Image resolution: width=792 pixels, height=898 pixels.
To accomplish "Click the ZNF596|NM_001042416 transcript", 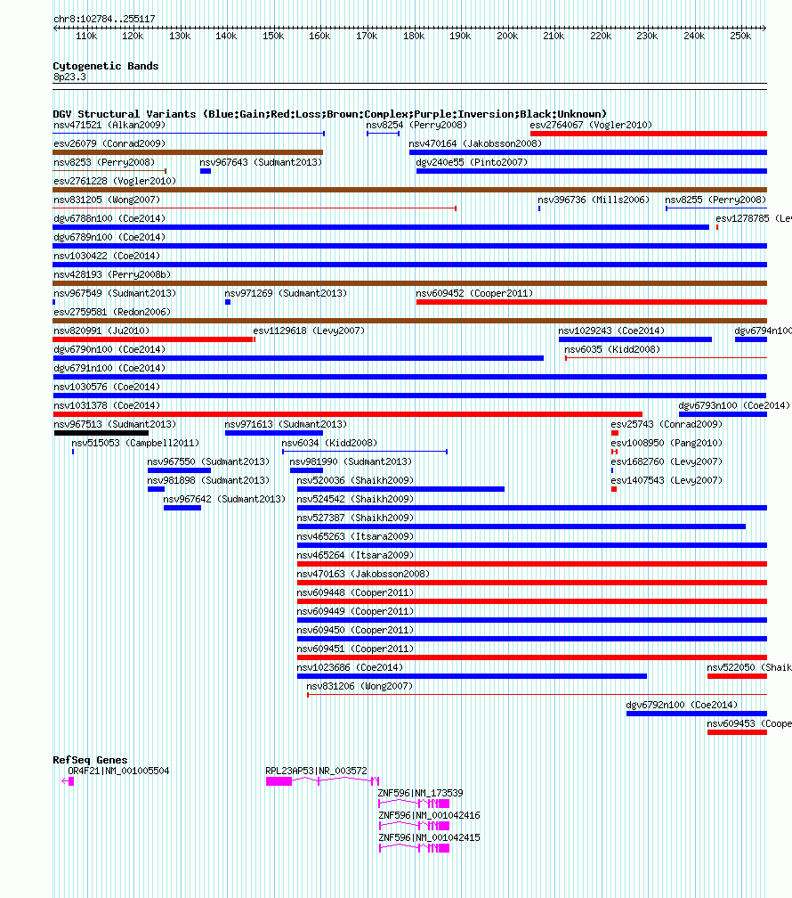I will point(414,826).
